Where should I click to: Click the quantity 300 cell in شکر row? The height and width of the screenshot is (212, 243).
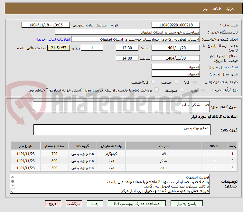(x=54, y=161)
